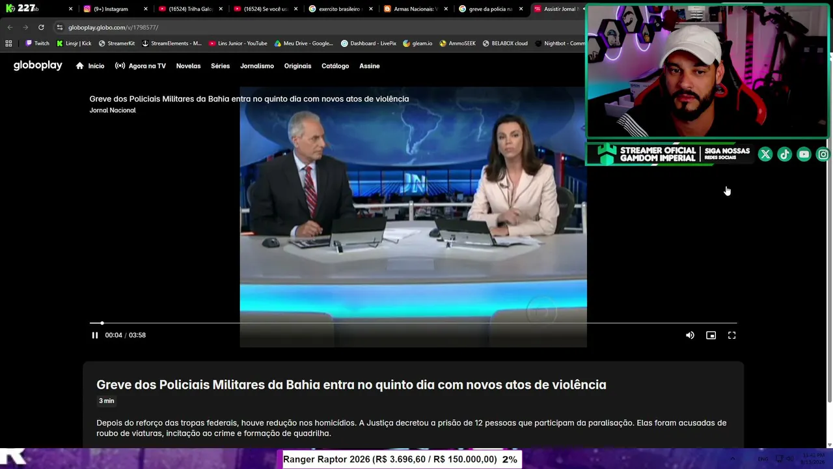This screenshot has width=833, height=469.
Task: Click the video frame showing the news anchors
Action: point(413,217)
